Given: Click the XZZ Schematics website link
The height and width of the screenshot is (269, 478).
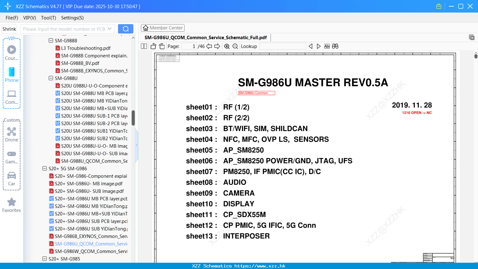Looking at the screenshot, I should (x=260, y=266).
